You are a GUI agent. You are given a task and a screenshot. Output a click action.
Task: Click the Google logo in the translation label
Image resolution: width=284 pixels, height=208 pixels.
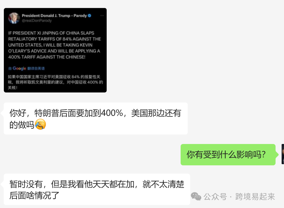(x=19, y=68)
